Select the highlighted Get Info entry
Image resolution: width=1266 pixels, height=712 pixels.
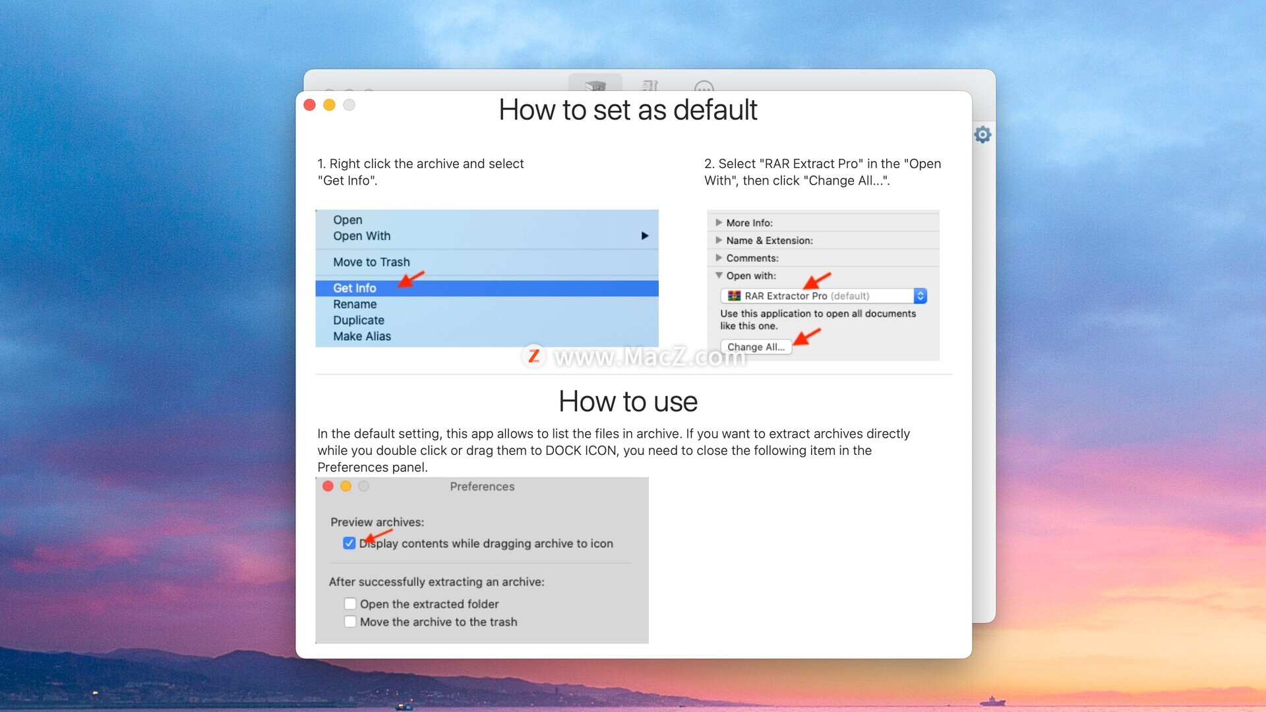[x=487, y=288]
